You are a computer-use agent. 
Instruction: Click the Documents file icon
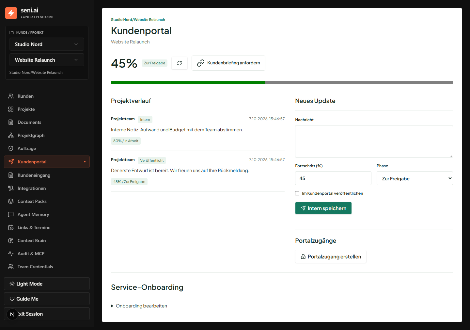(x=11, y=122)
